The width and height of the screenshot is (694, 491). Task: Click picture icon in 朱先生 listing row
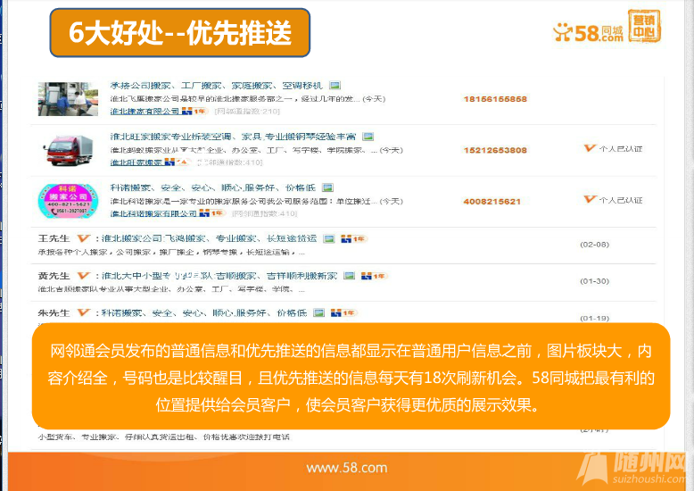[318, 312]
